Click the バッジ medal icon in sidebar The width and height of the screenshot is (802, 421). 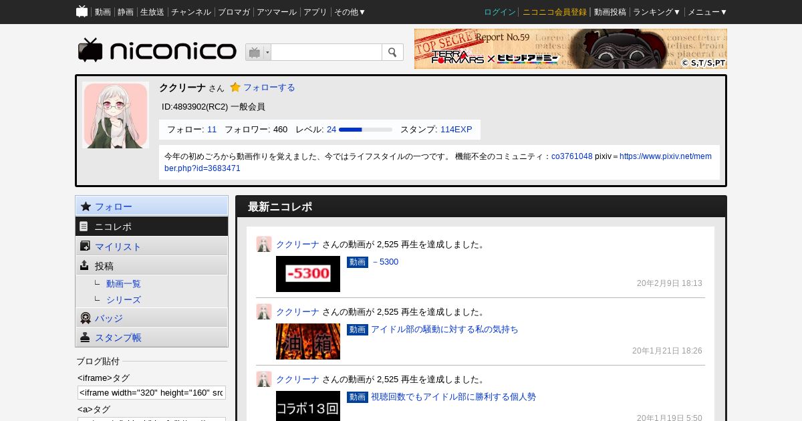(x=85, y=318)
